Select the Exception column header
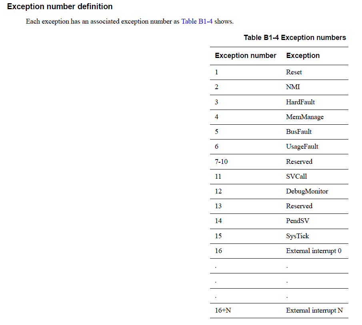362x325 pixels. [x=303, y=56]
